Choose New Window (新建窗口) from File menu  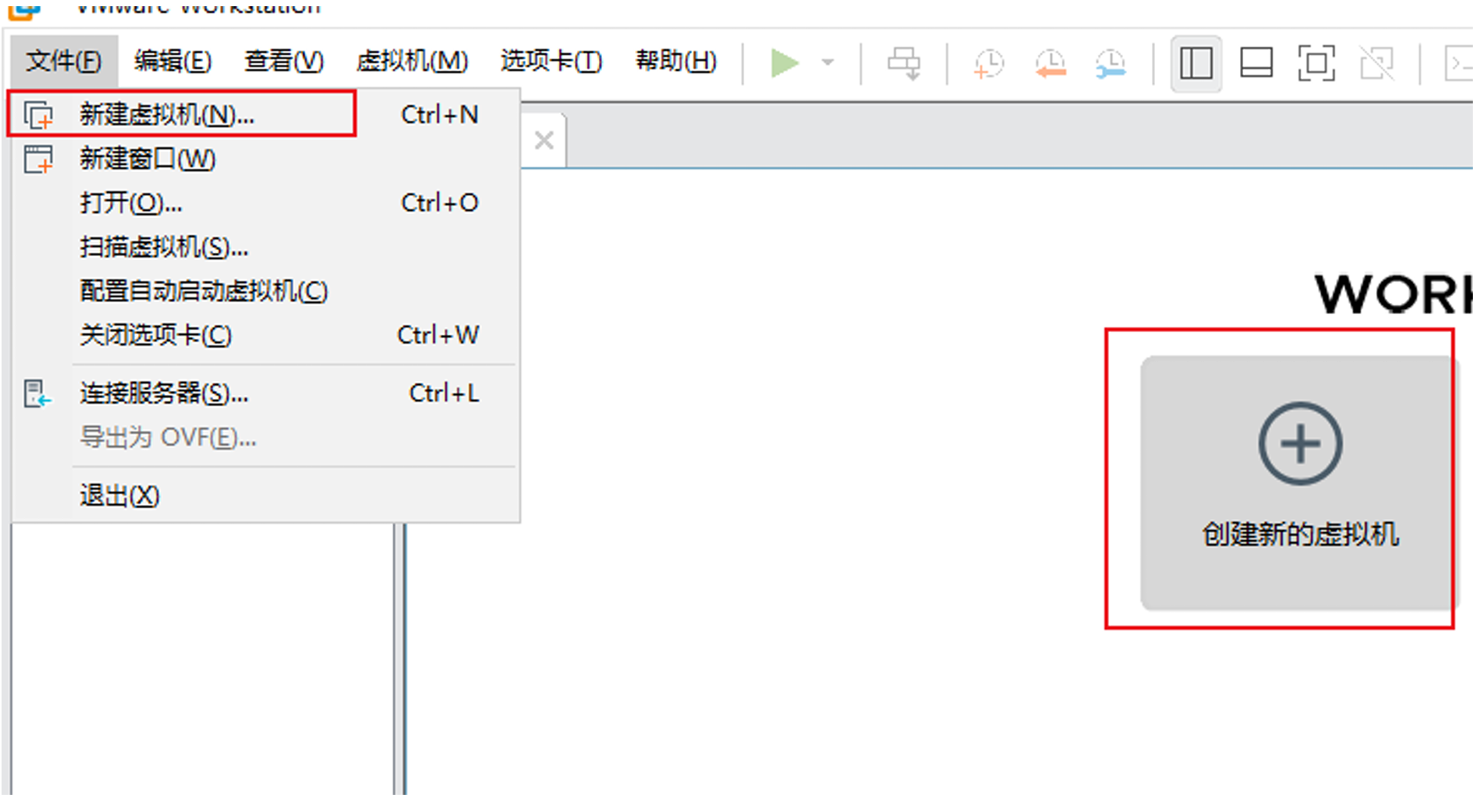coord(147,159)
